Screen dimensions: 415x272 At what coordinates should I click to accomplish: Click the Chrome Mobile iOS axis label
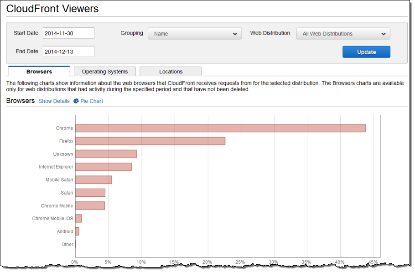[52, 218]
